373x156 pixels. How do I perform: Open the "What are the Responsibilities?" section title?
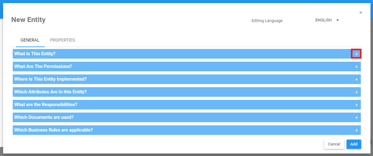pyautogui.click(x=46, y=104)
